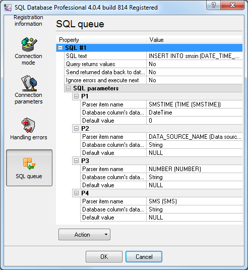Image resolution: width=248 pixels, height=270 pixels.
Task: Select P1 Database column's data property
Action: (x=113, y=113)
